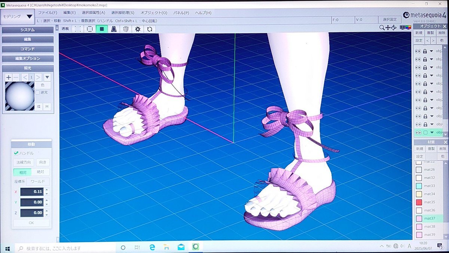Click the plus icon to add a light
The height and width of the screenshot is (253, 449).
pyautogui.click(x=8, y=77)
